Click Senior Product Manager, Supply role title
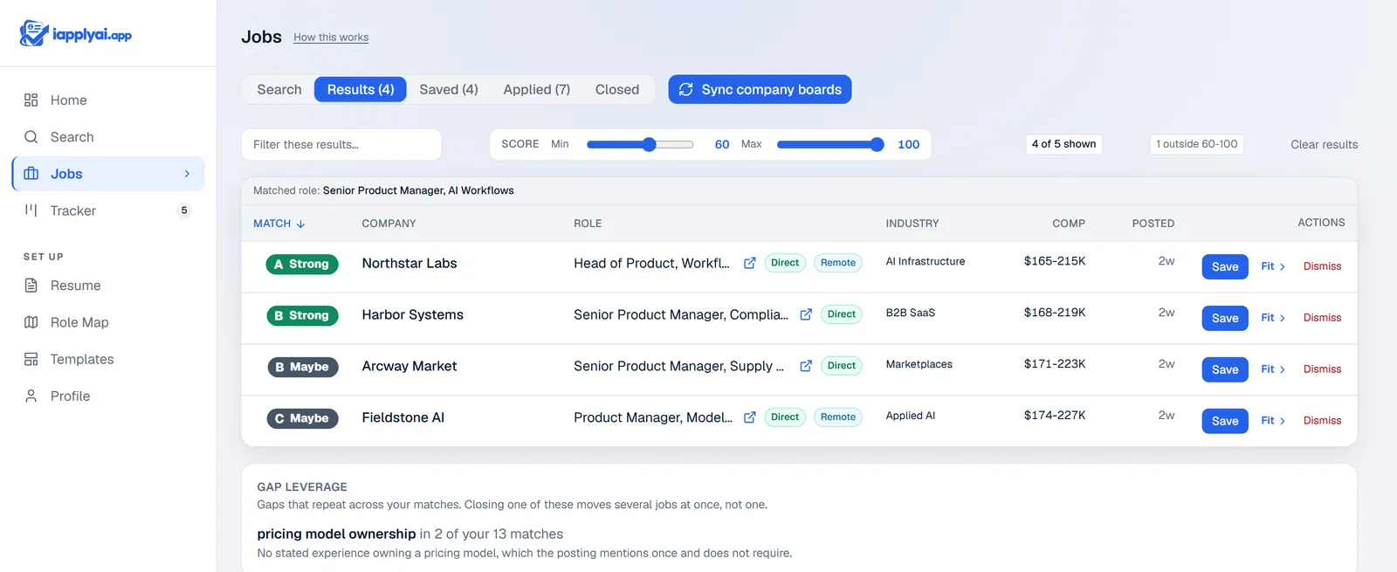 click(678, 366)
